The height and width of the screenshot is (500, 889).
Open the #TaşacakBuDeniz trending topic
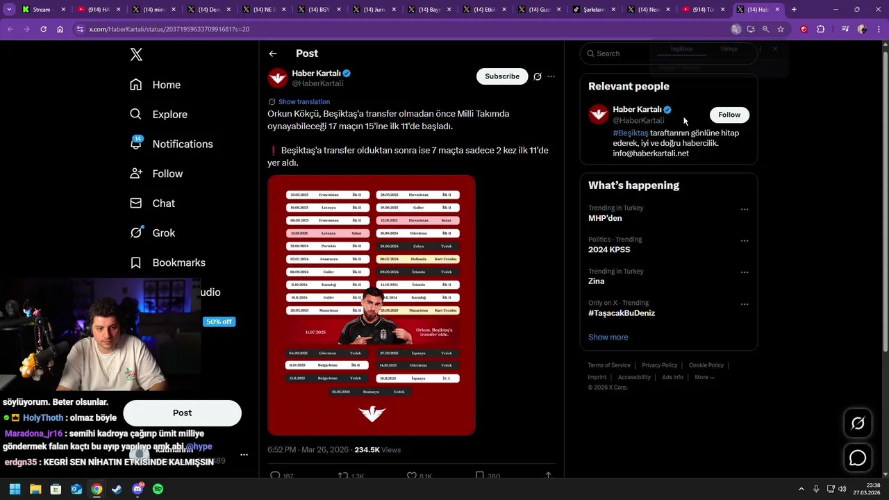tap(622, 313)
